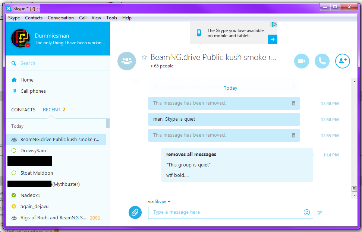The height and width of the screenshot is (232, 362).
Task: Open the emoticon picker
Action: tap(306, 212)
